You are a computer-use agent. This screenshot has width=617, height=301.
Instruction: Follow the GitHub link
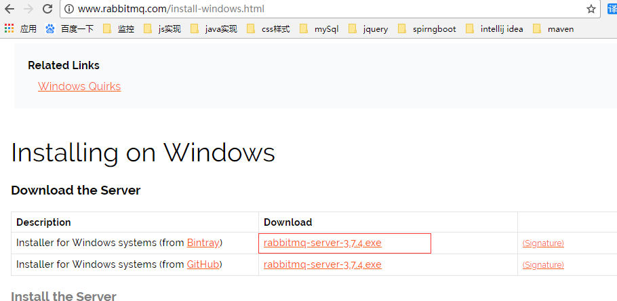point(203,264)
